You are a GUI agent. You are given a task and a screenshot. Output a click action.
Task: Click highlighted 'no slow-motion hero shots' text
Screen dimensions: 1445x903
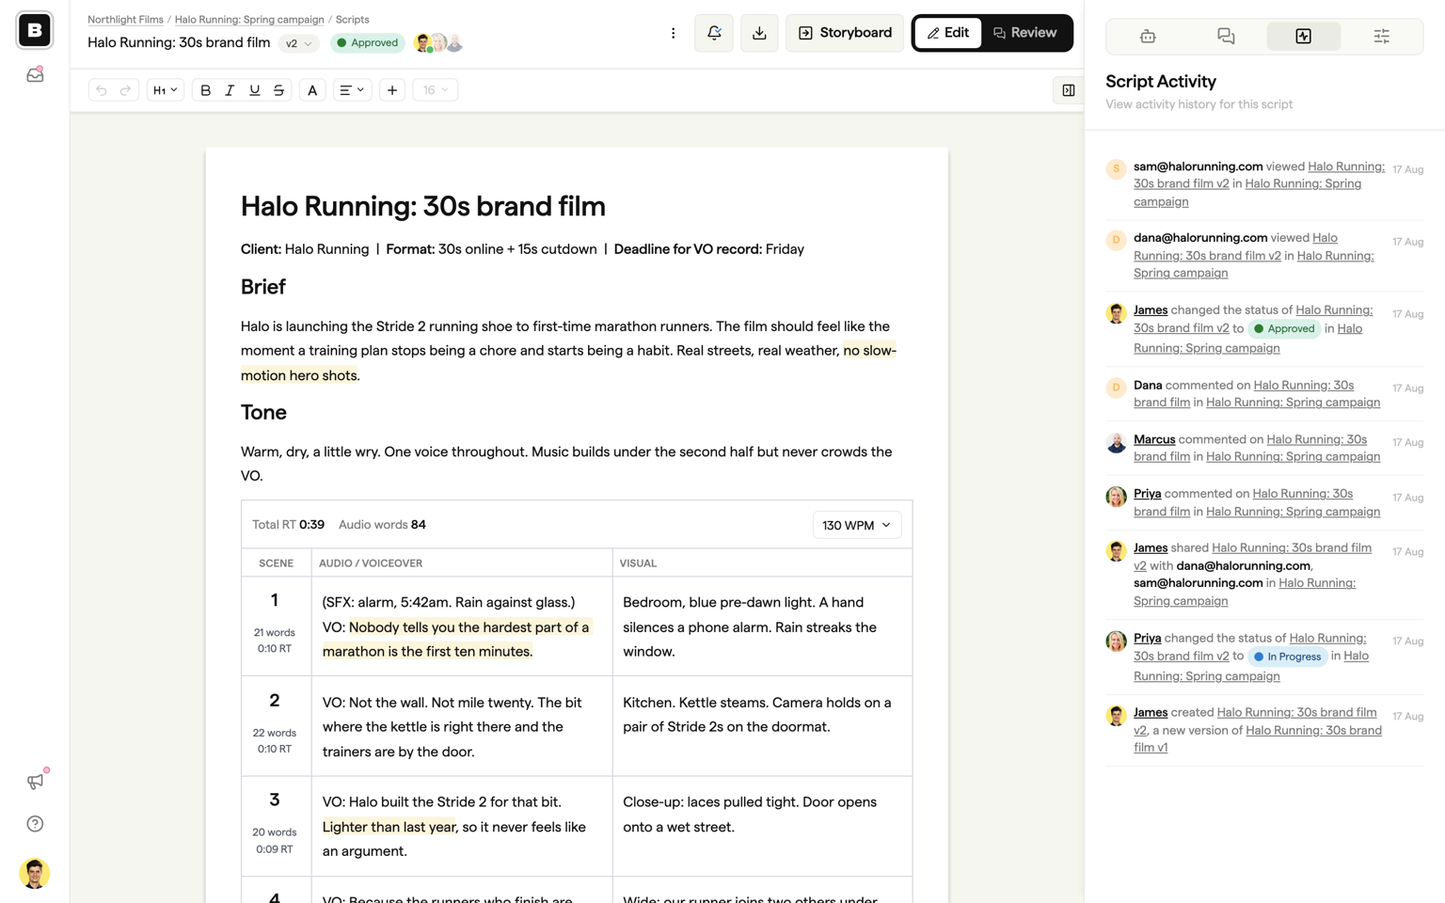pos(568,363)
